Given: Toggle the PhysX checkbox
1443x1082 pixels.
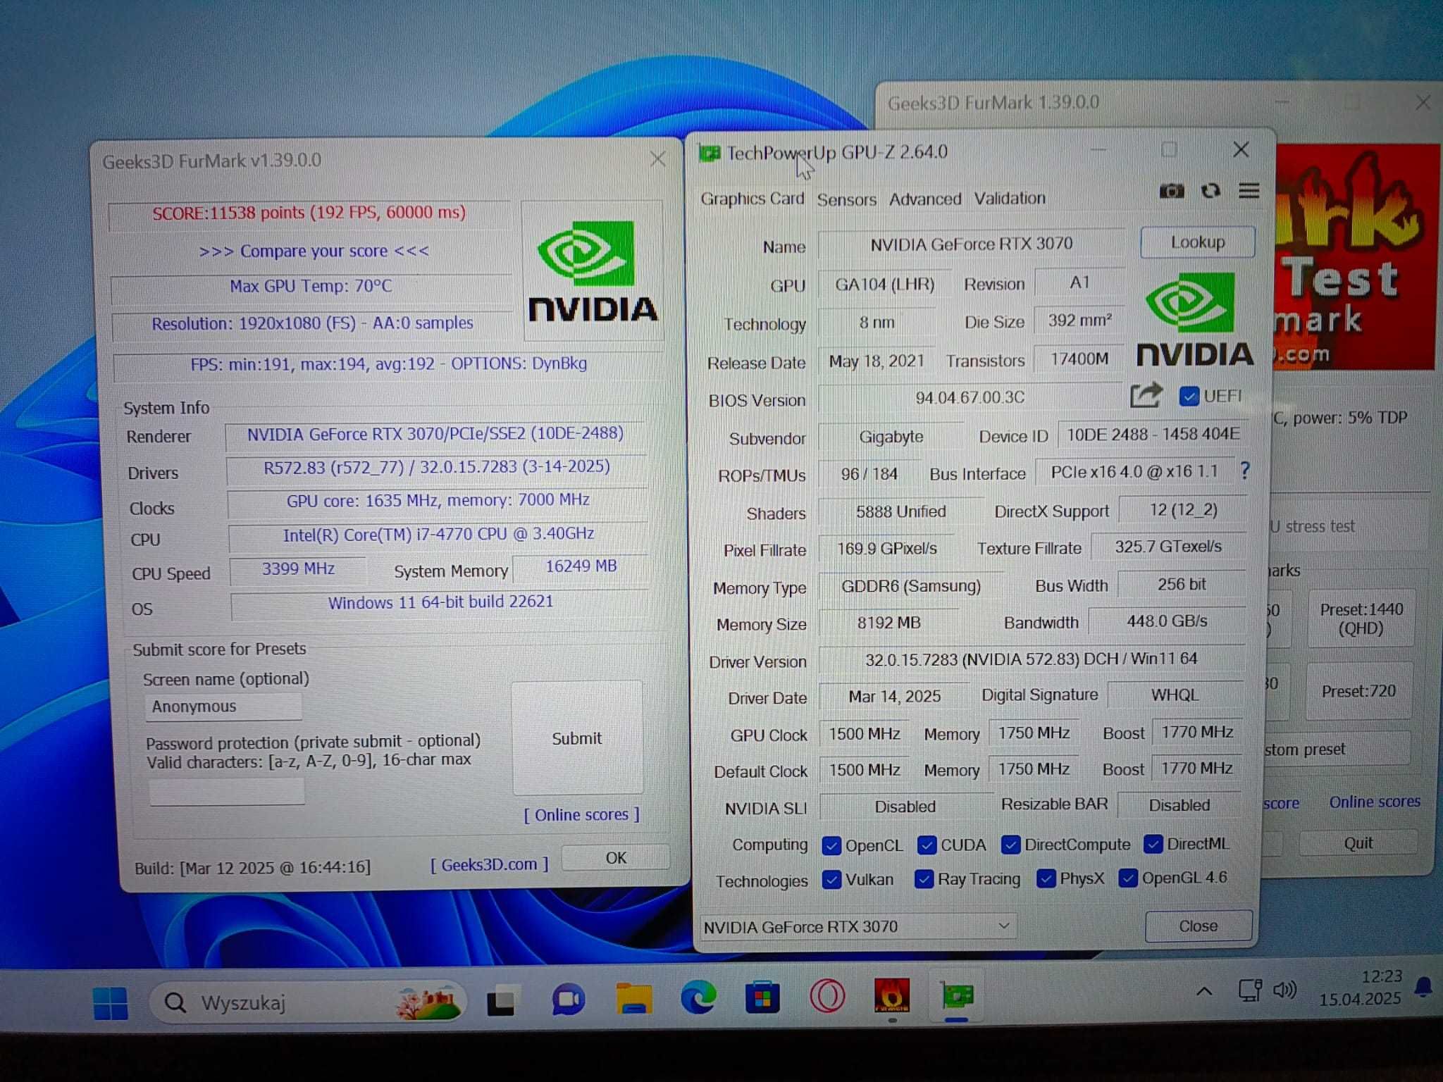Looking at the screenshot, I should pyautogui.click(x=1046, y=878).
